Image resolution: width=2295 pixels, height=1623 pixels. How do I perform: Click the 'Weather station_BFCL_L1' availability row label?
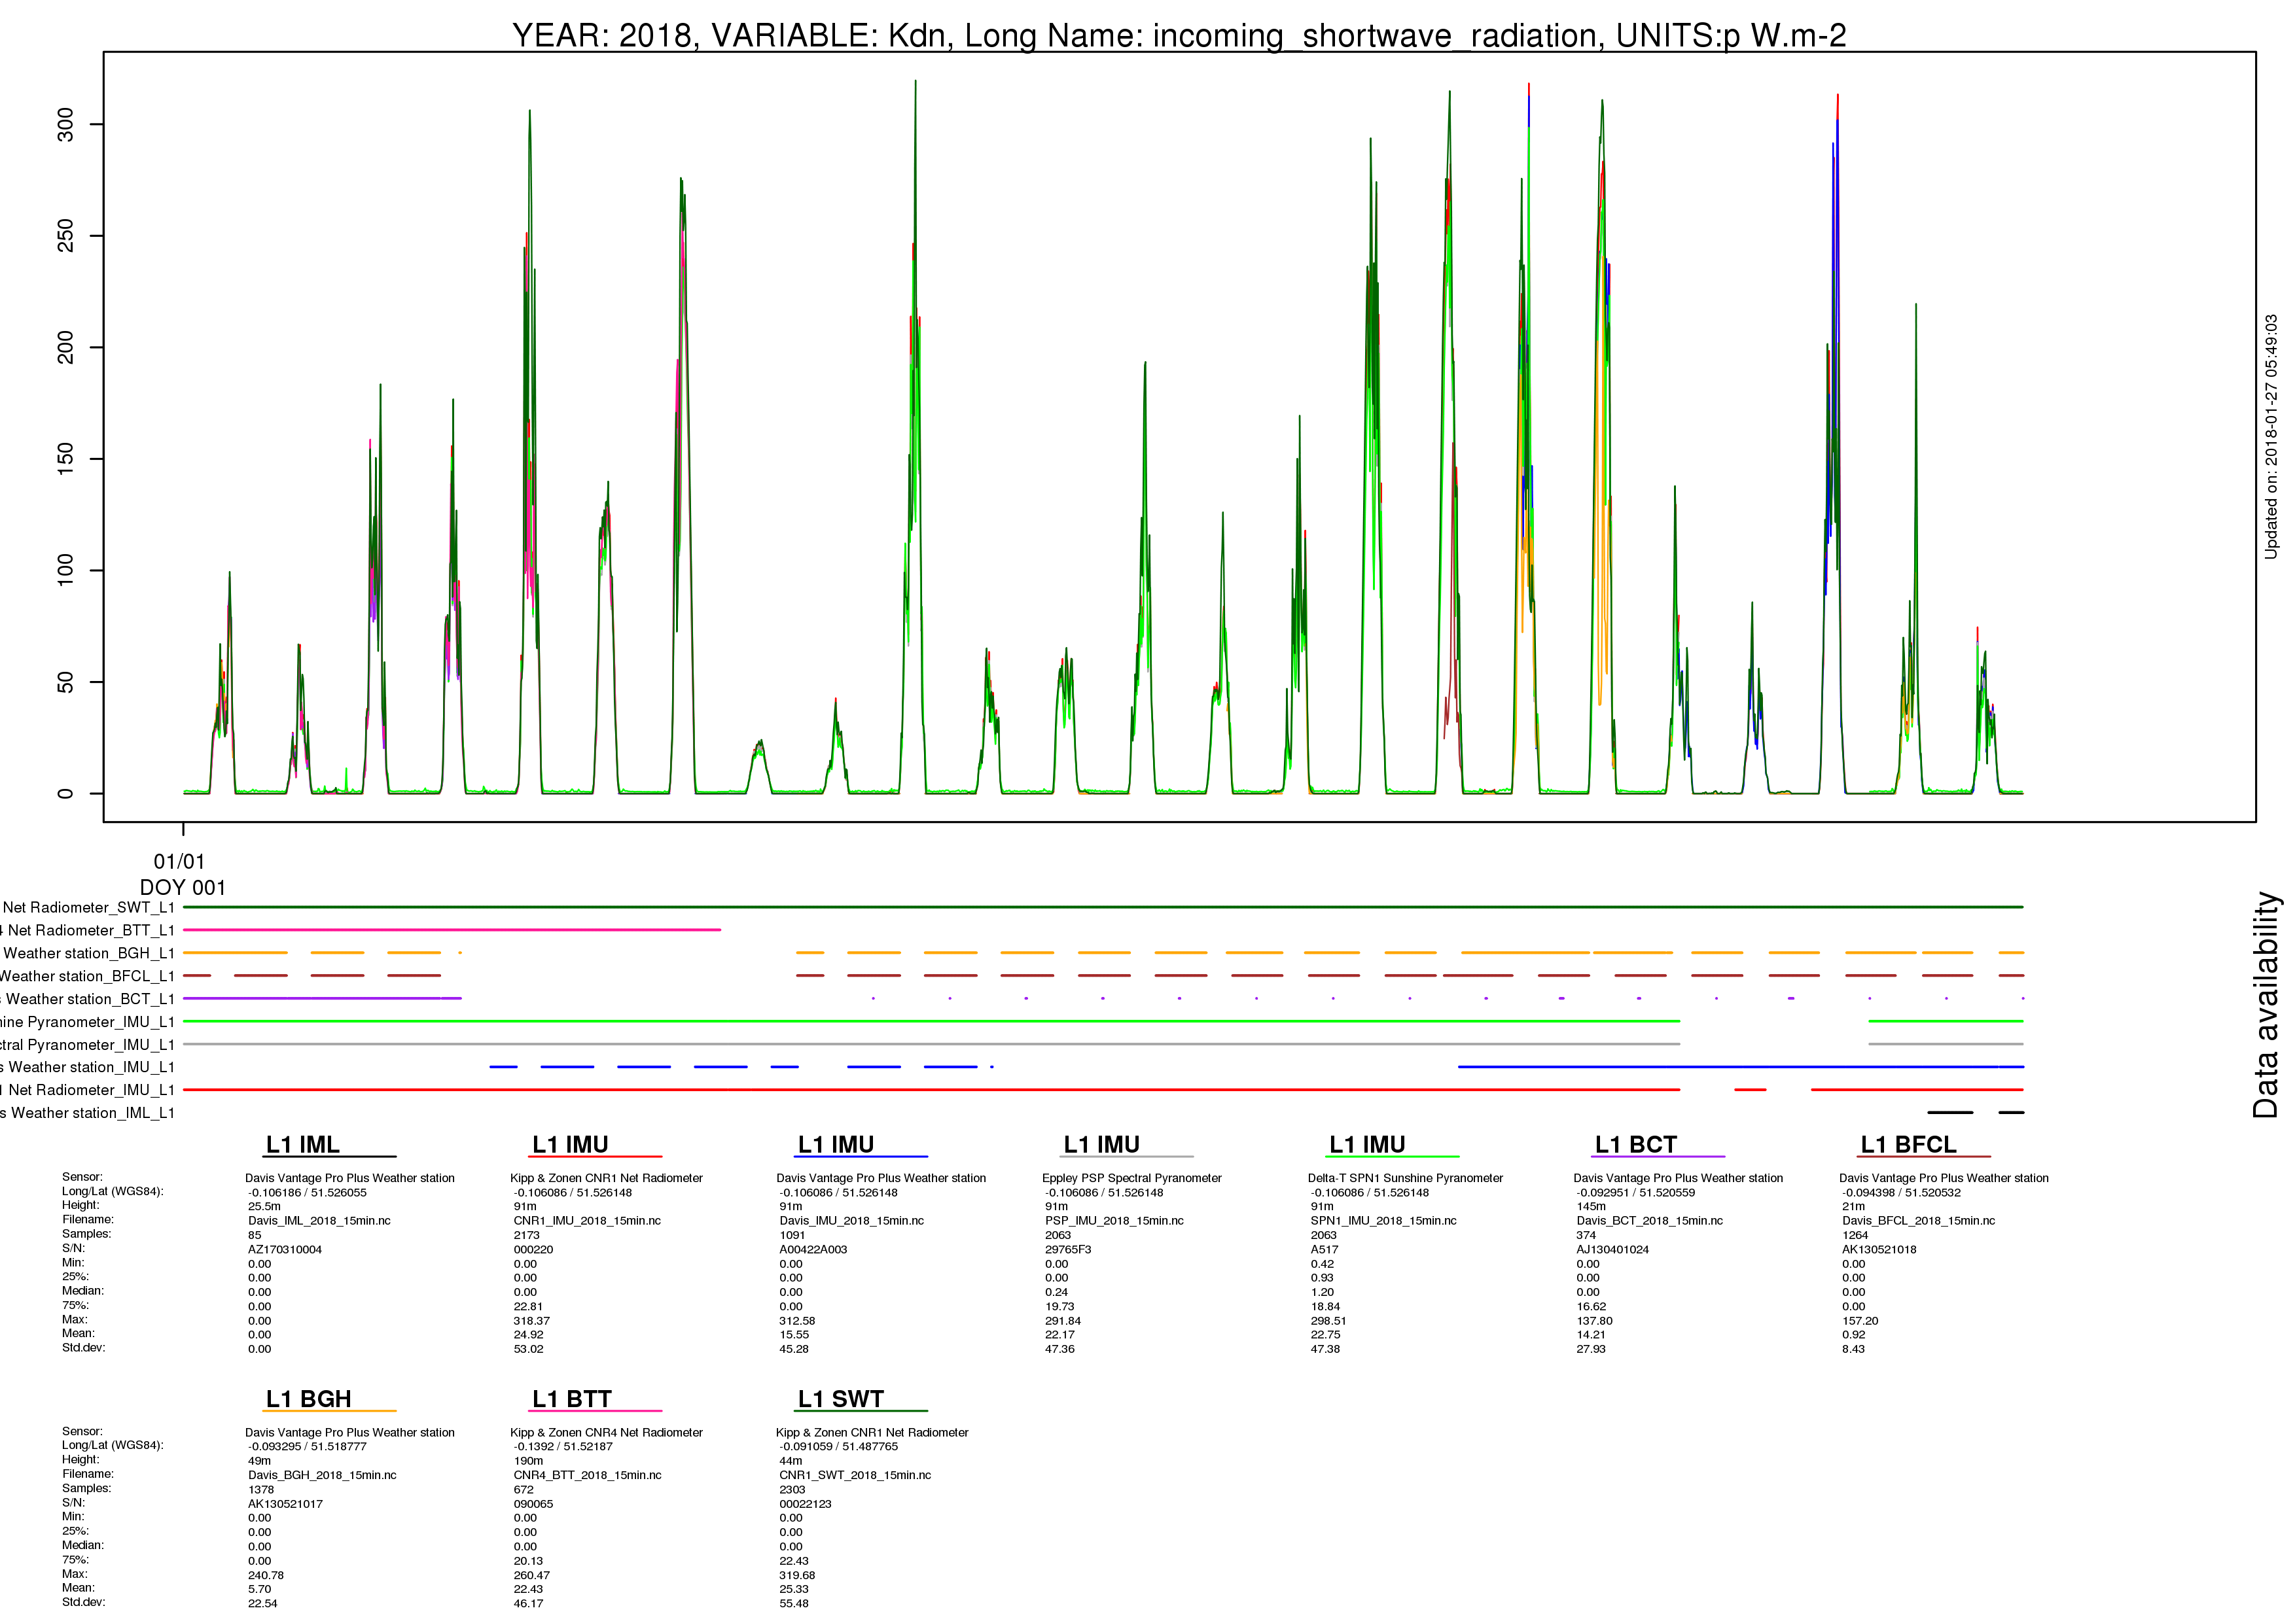coord(87,977)
